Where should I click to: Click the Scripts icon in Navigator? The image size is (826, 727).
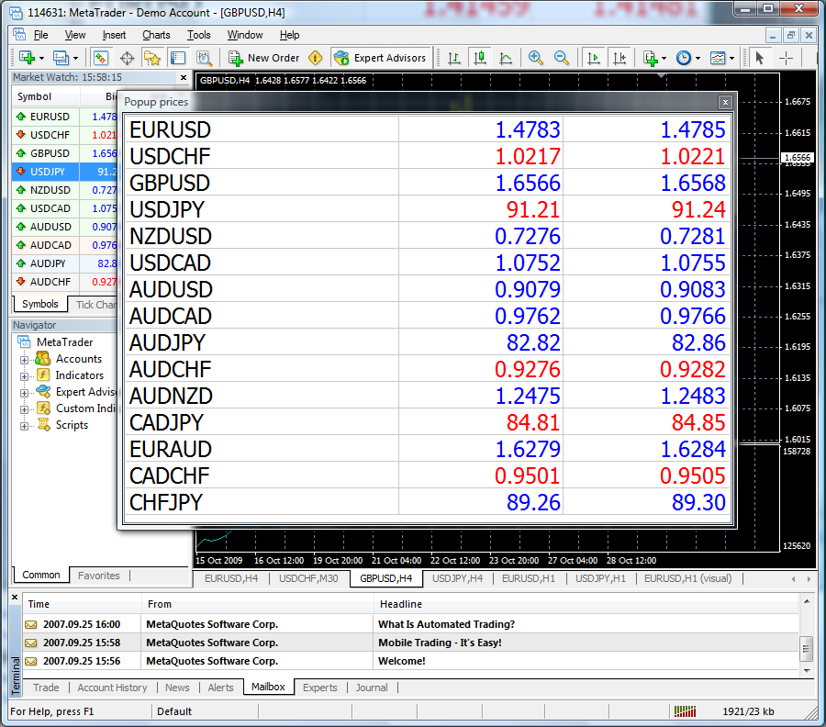coord(42,425)
